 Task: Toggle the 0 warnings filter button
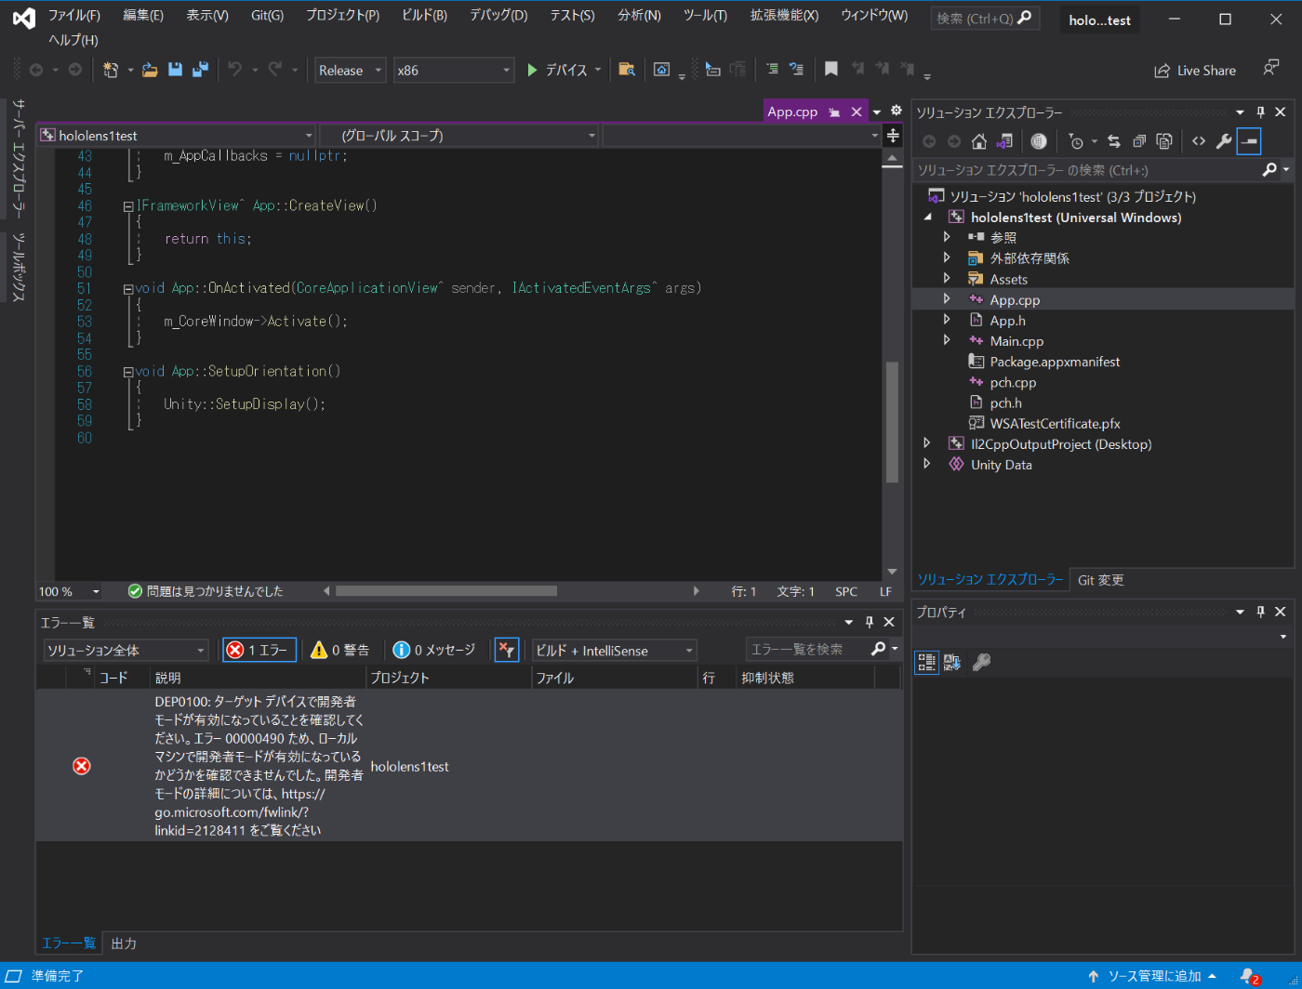339,650
